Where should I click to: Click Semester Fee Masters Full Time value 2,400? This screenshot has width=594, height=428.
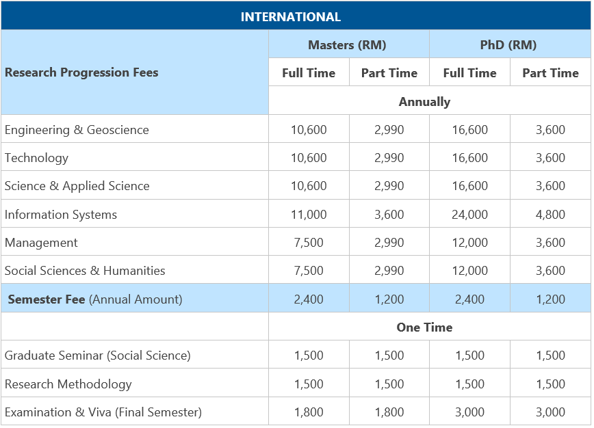pyautogui.click(x=309, y=299)
